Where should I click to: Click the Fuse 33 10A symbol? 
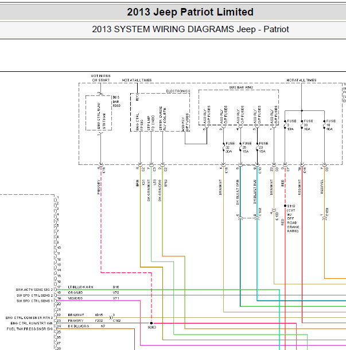point(302,124)
